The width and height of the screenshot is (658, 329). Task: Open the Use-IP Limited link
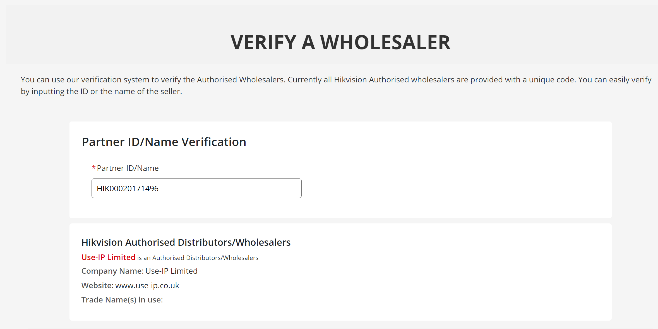pyautogui.click(x=108, y=257)
